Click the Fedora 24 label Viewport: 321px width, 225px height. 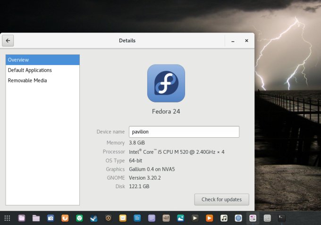tap(166, 111)
